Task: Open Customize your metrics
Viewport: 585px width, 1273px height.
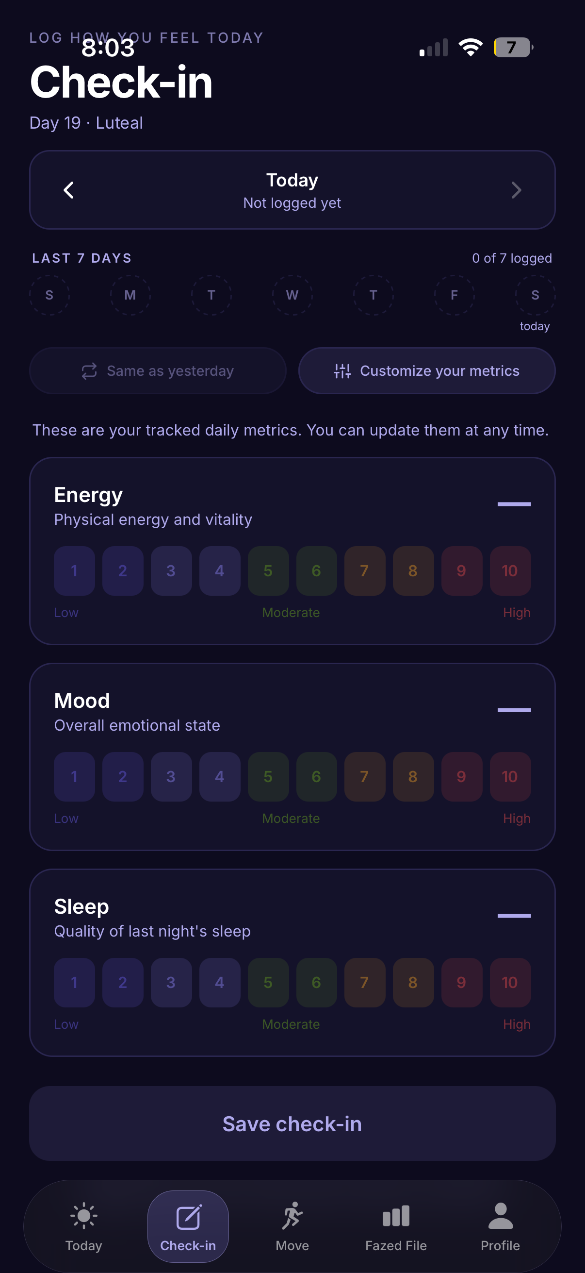Action: click(427, 370)
